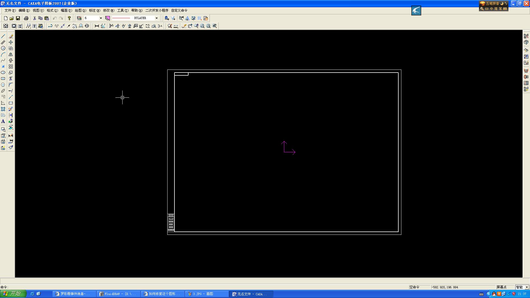Viewport: 530px width, 298px height.
Task: Select the Line drawing tool
Action: (x=3, y=36)
